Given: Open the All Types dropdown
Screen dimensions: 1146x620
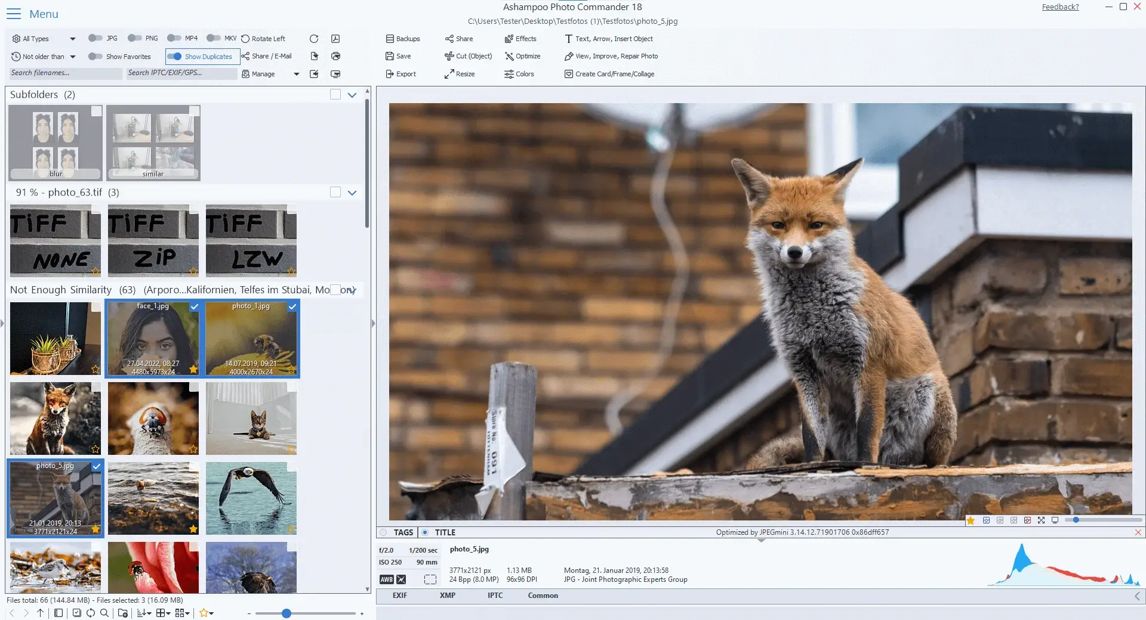Looking at the screenshot, I should (x=42, y=38).
